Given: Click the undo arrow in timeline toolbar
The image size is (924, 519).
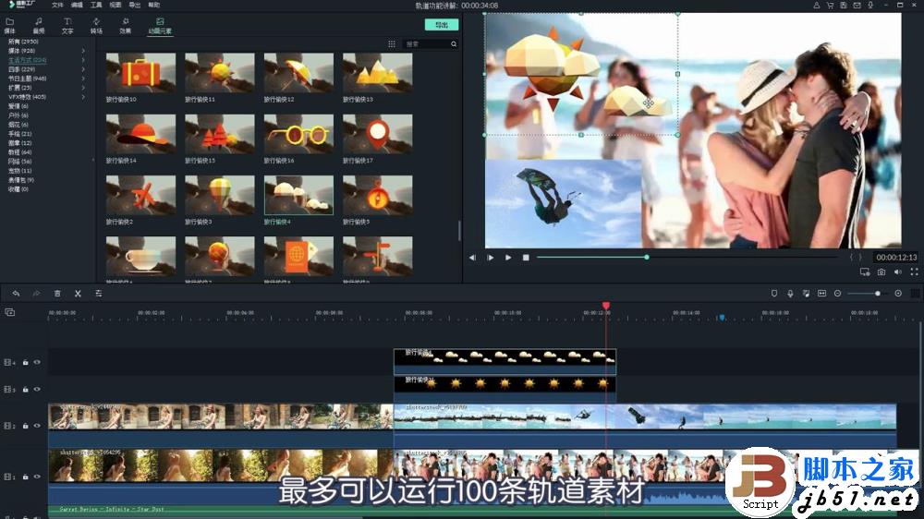Looking at the screenshot, I should click(16, 294).
